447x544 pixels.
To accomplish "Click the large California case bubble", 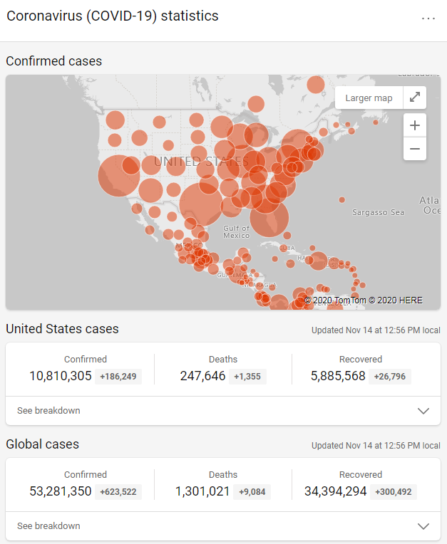I will (118, 176).
